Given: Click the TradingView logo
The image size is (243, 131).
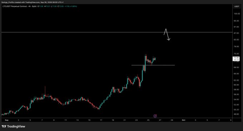Looking at the screenshot, I should point(14,126).
